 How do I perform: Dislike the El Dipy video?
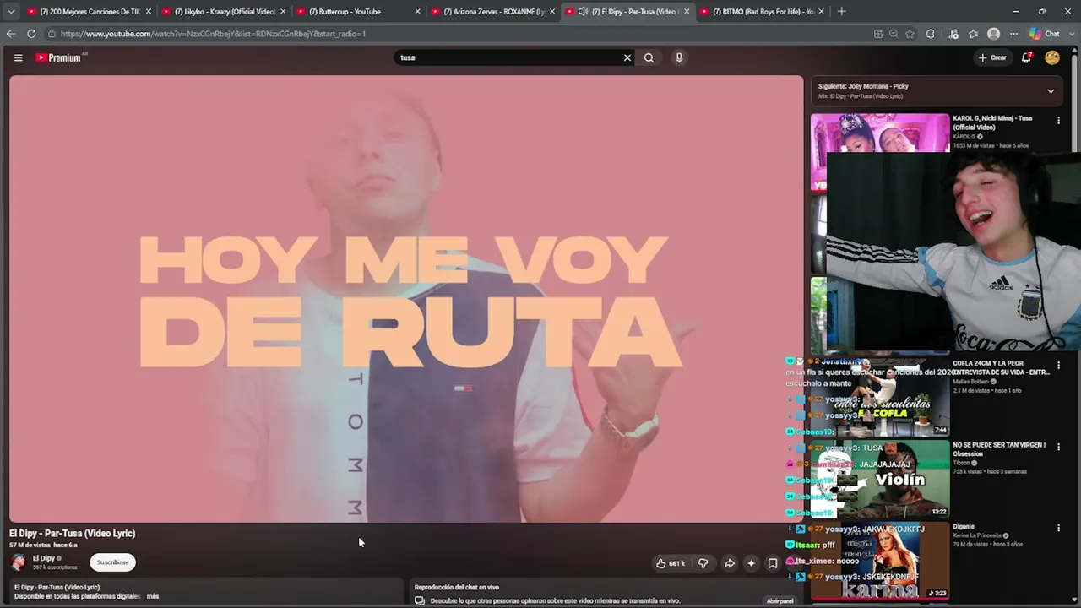(x=703, y=563)
